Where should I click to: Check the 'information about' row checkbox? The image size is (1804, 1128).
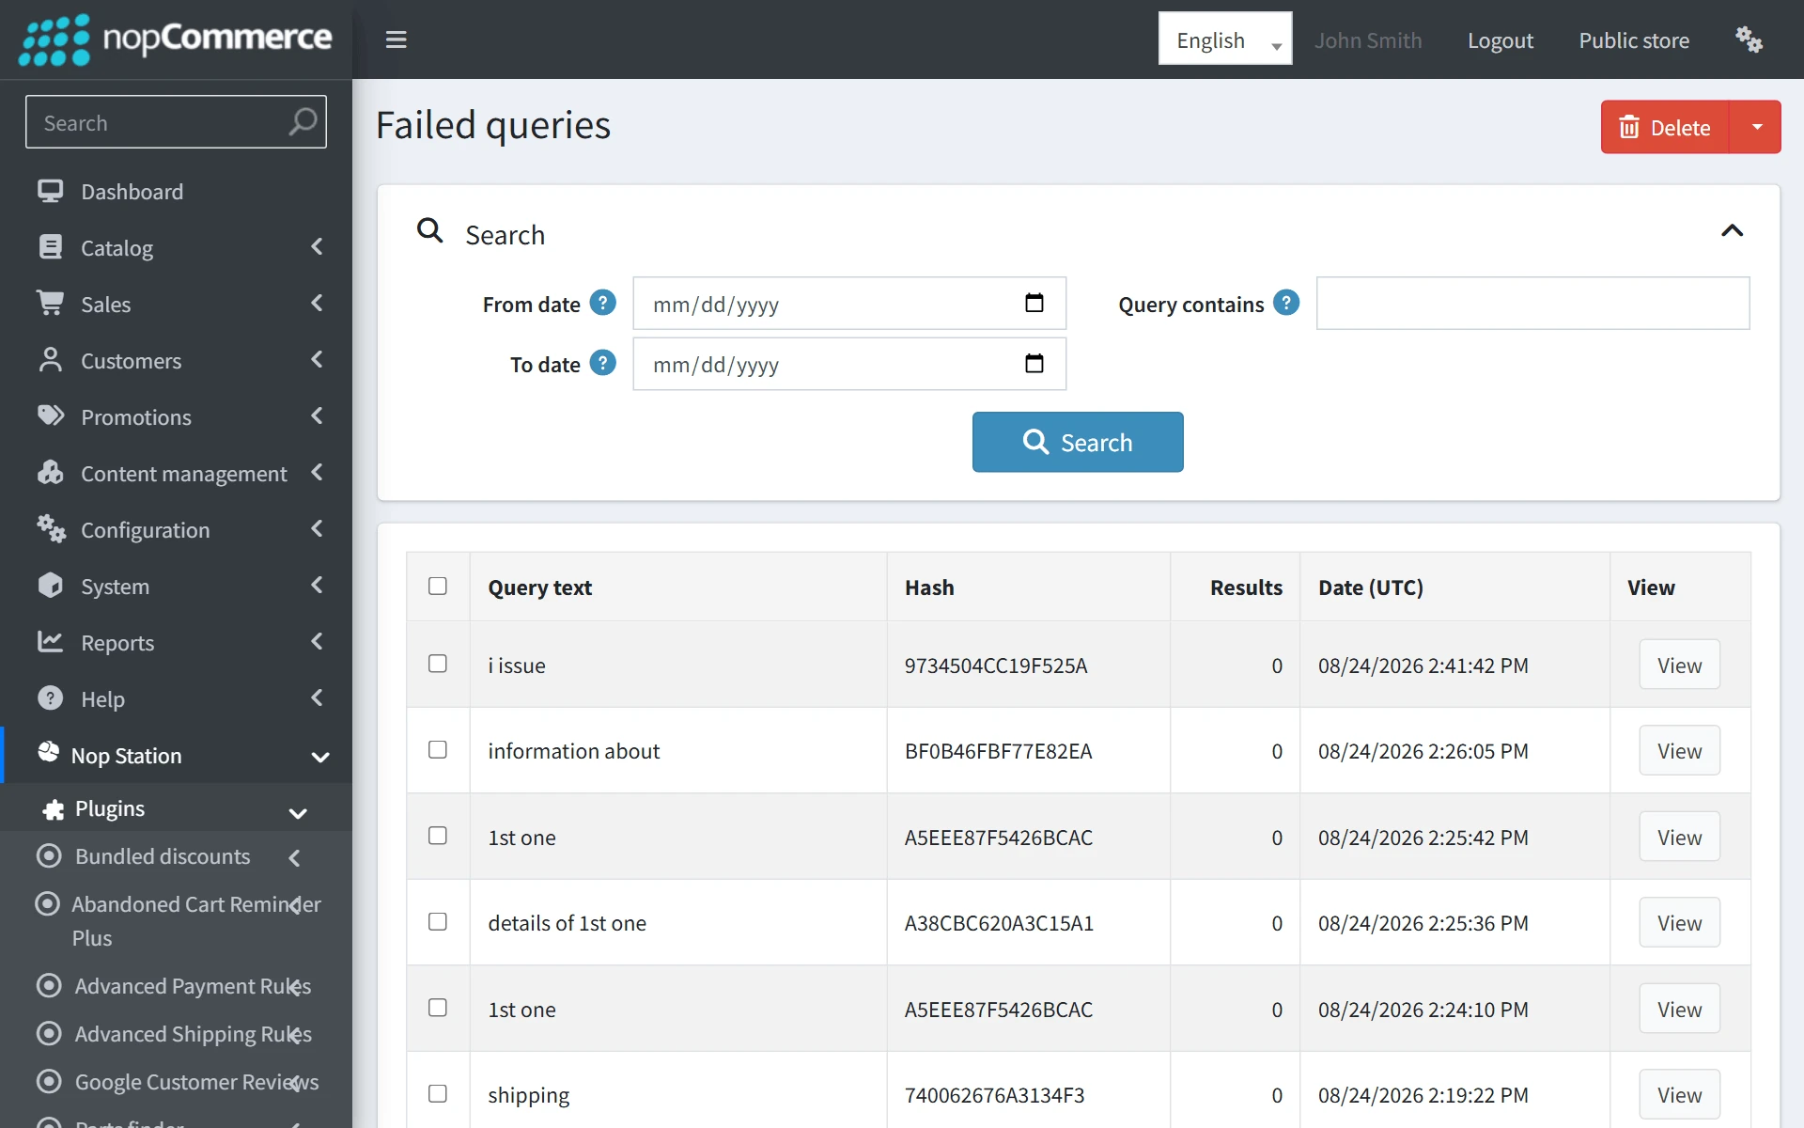438,749
